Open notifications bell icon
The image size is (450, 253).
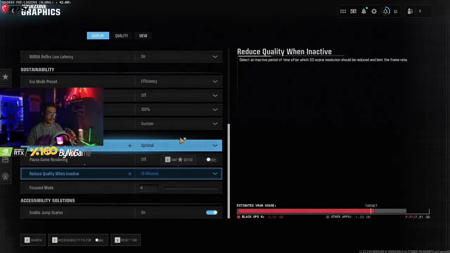[x=364, y=11]
